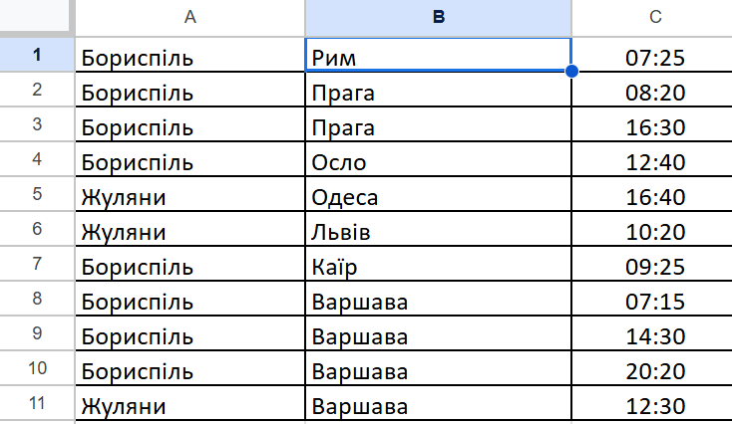The height and width of the screenshot is (424, 732).
Task: Select the 20:20 time cell
Action: (x=654, y=372)
